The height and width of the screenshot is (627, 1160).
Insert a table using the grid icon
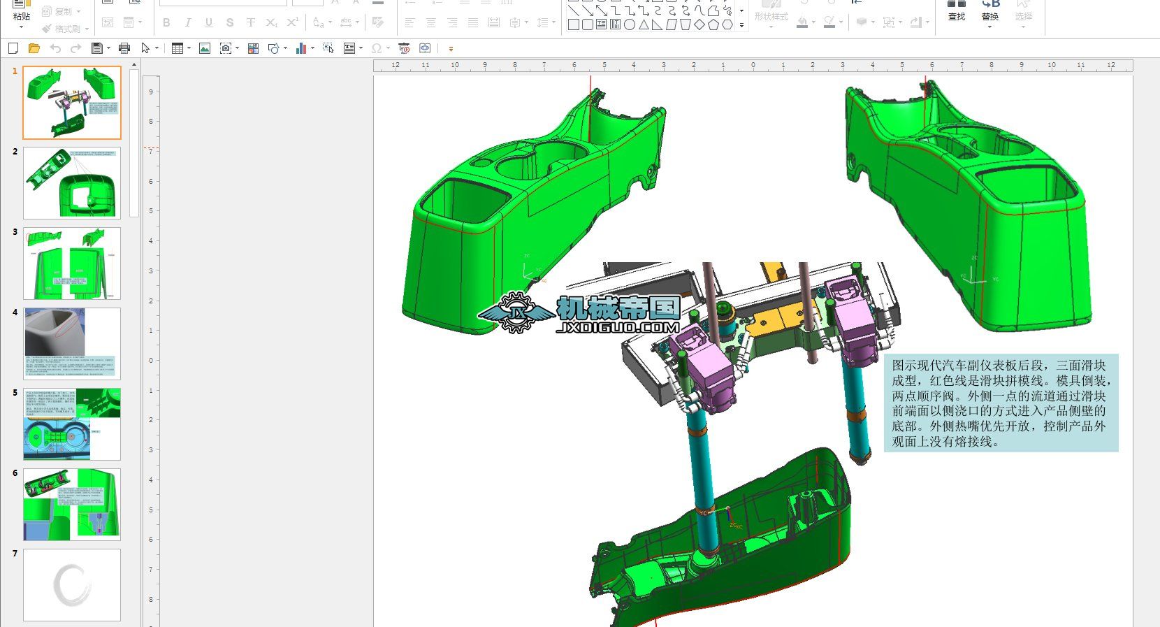coord(177,48)
